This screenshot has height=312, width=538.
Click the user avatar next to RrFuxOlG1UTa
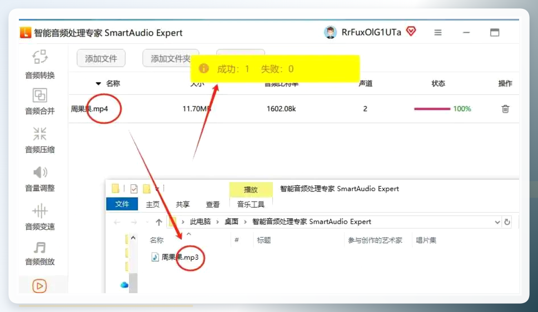330,33
